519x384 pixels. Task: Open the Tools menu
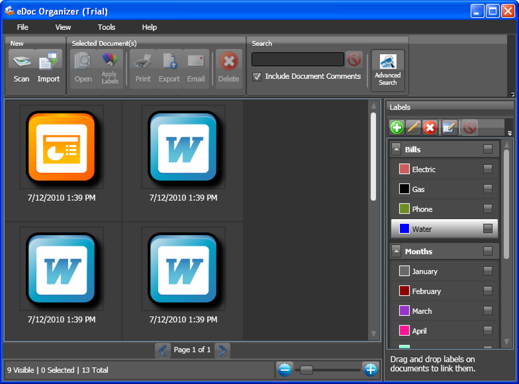point(106,27)
